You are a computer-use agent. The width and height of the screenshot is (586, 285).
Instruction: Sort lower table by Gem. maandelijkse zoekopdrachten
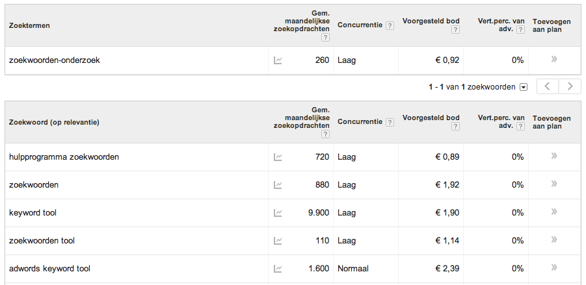click(x=302, y=118)
